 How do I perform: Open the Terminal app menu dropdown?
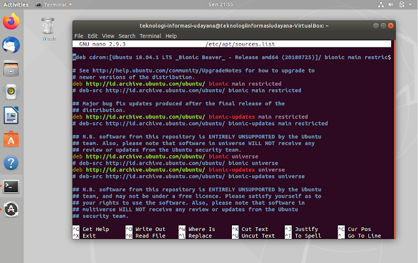coord(54,5)
